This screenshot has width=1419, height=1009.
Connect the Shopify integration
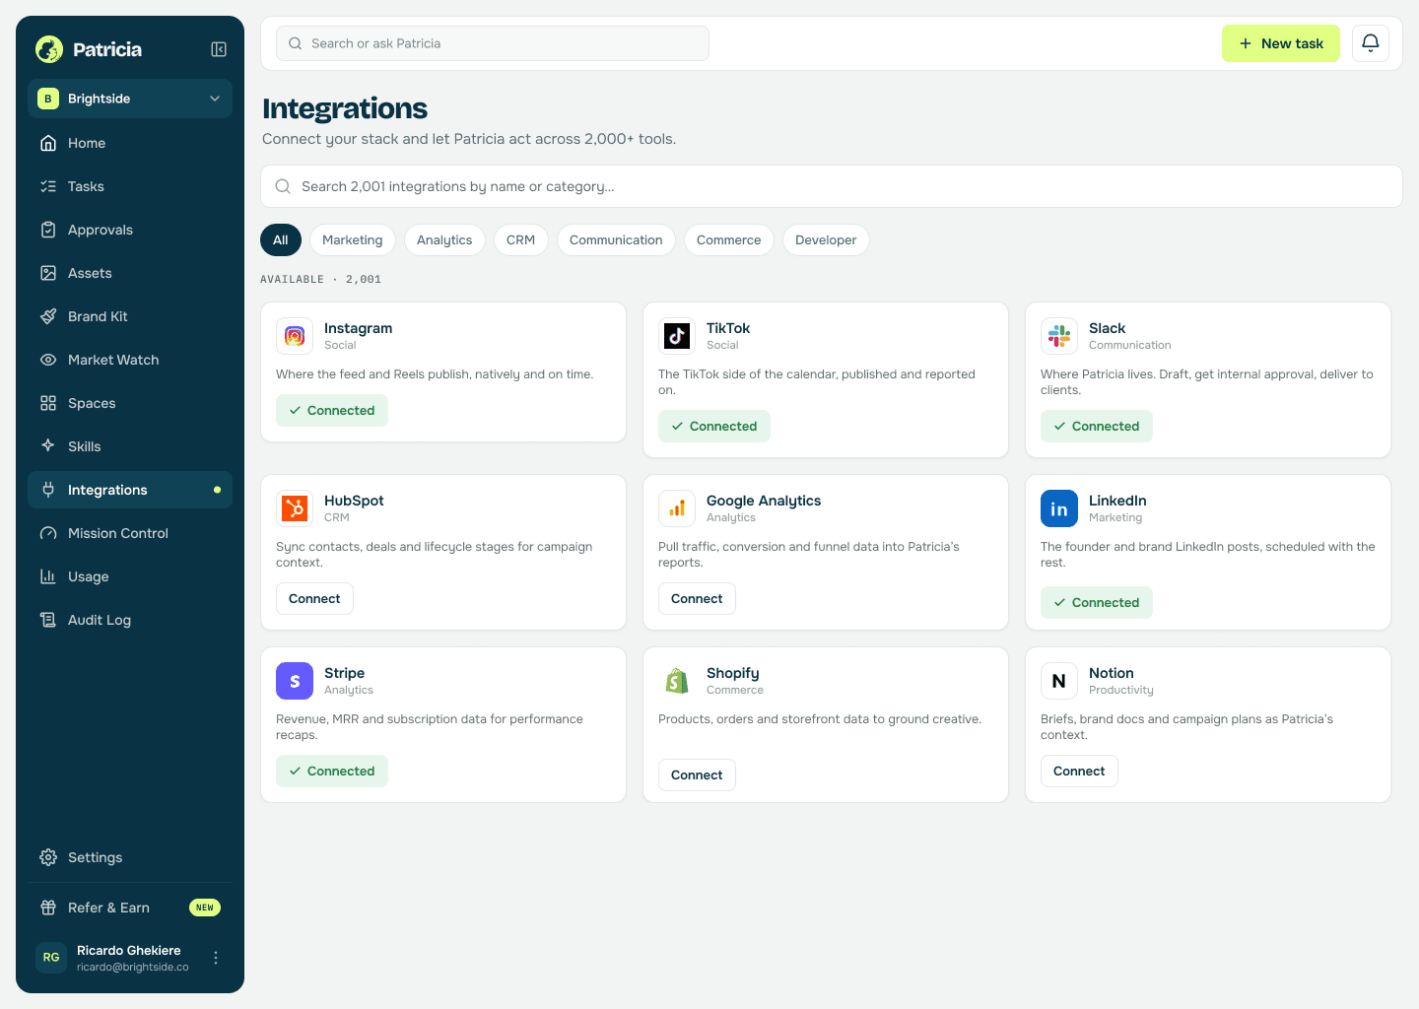click(697, 775)
